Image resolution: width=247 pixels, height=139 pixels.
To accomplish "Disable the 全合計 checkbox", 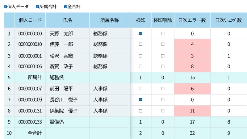I will coord(65,7).
